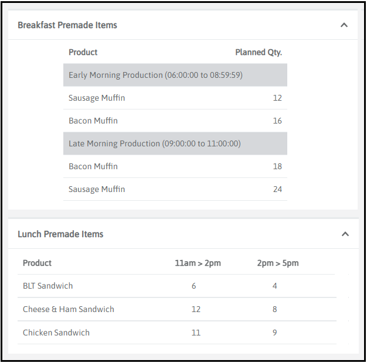
Task: Collapse the Breakfast Premade Items panel
Action: click(x=344, y=25)
